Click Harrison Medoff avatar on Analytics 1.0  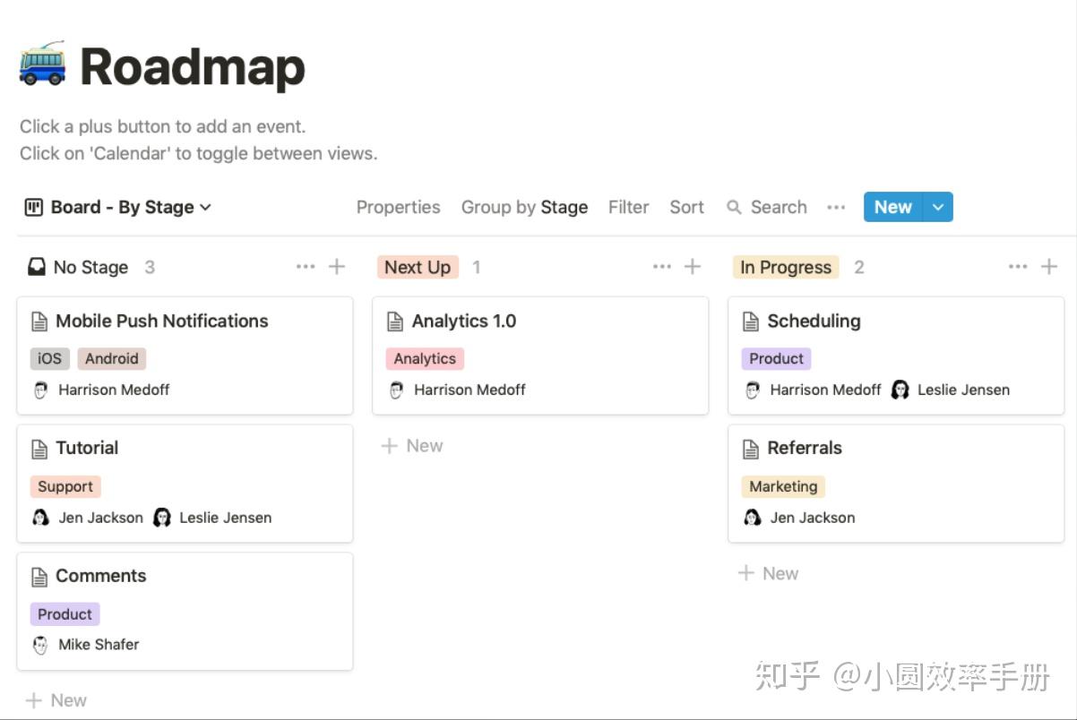396,390
